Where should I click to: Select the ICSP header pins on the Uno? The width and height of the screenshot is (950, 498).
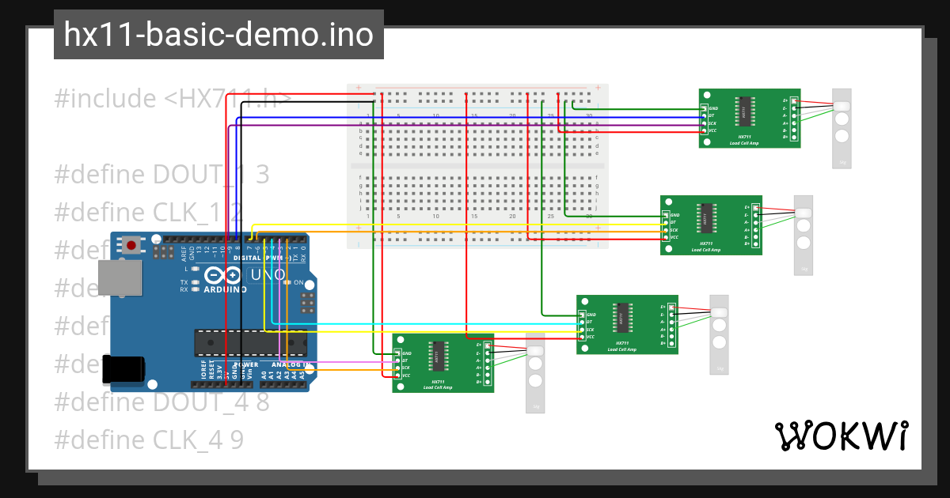(309, 302)
